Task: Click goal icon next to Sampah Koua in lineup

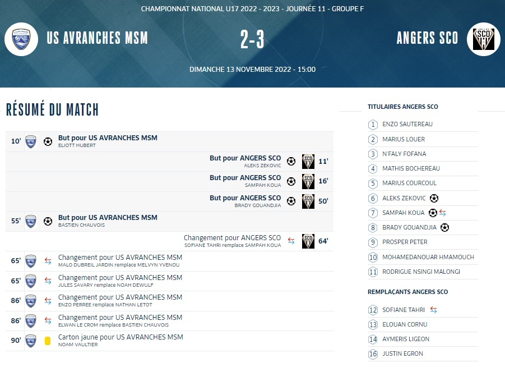Action: coord(433,213)
